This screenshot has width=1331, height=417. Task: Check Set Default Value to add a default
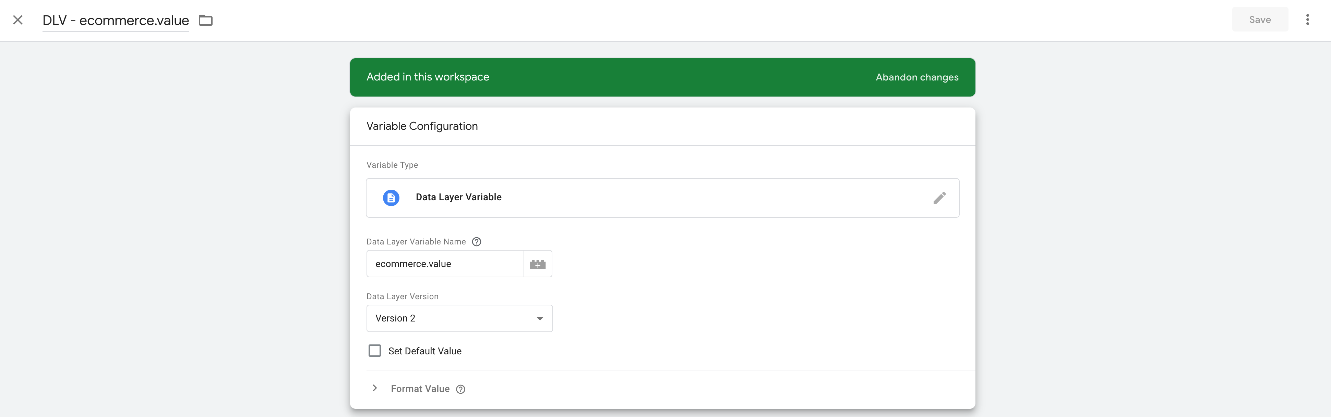374,351
